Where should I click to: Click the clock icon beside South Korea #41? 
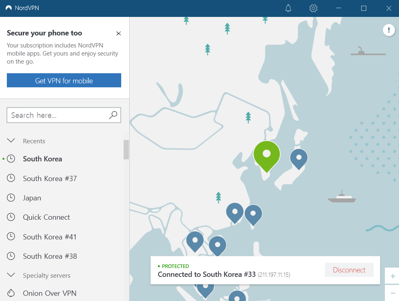click(x=11, y=237)
